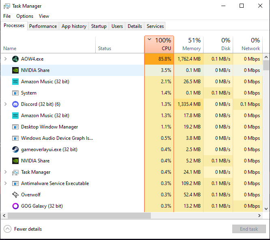Click the vertical scrollbar thumb

[x=266, y=65]
